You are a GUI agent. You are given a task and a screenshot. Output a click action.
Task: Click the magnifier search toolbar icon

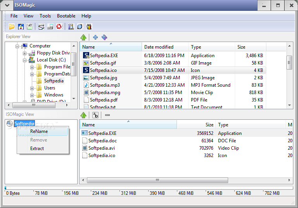point(71,26)
